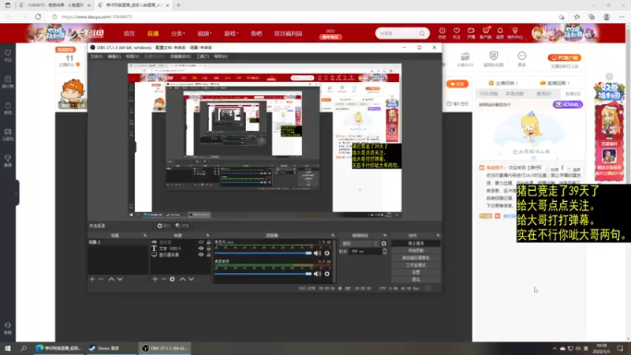Add a new scene with plus icon
The width and height of the screenshot is (631, 355).
point(92,279)
